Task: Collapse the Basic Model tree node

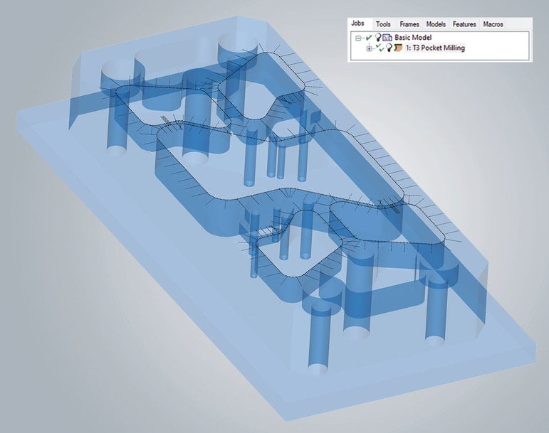Action: (x=357, y=38)
